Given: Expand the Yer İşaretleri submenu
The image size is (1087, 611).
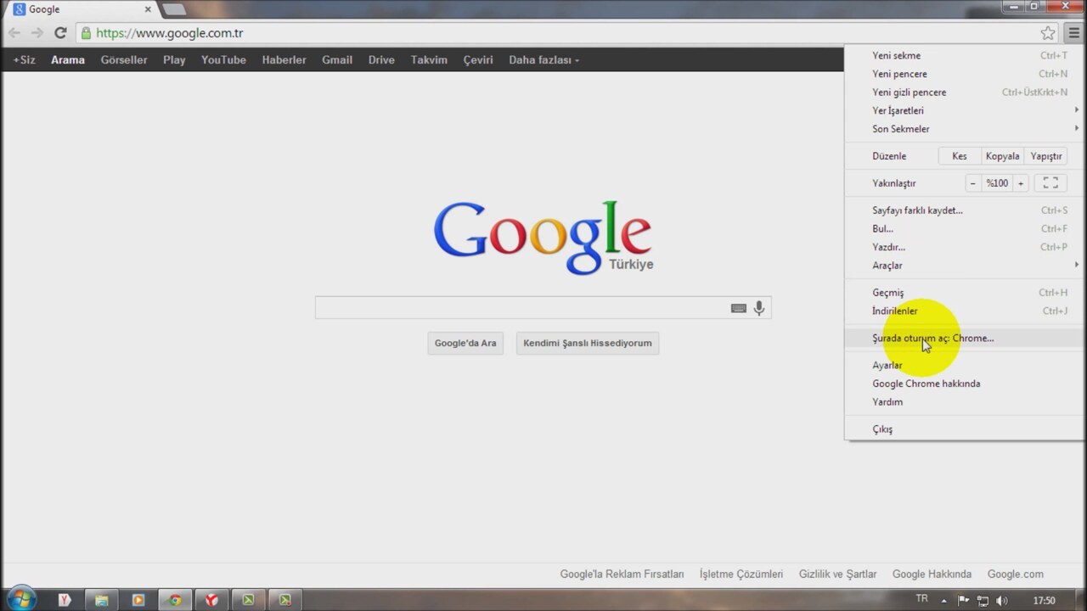Looking at the screenshot, I should 964,110.
